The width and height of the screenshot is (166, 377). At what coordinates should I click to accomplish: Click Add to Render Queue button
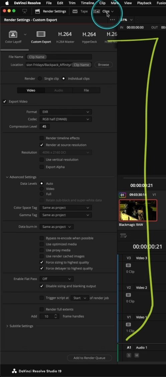pyautogui.click(x=90, y=358)
